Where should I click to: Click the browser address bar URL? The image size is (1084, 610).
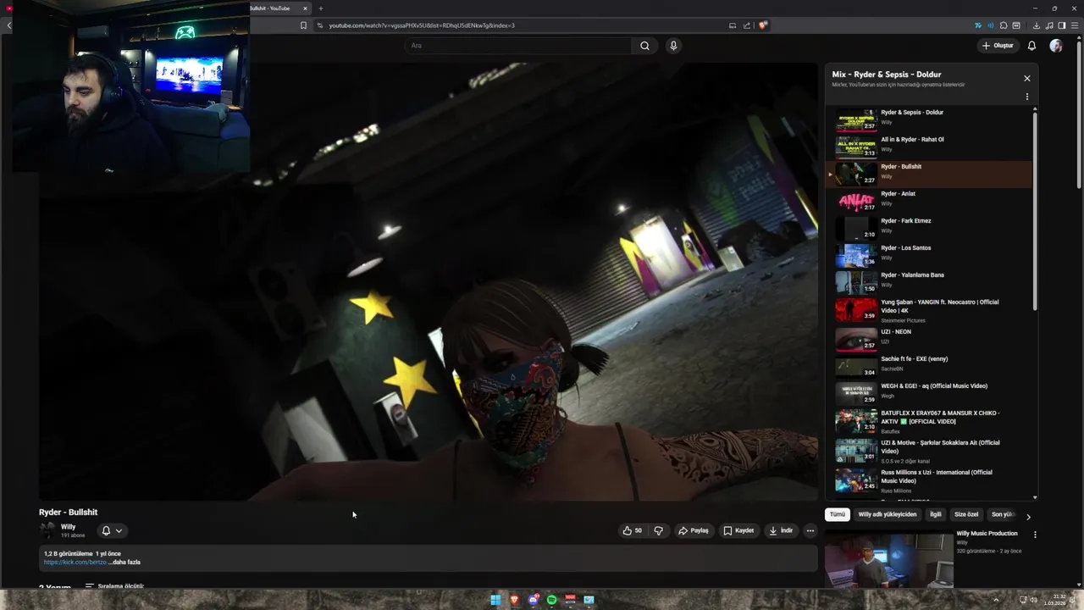[422, 25]
